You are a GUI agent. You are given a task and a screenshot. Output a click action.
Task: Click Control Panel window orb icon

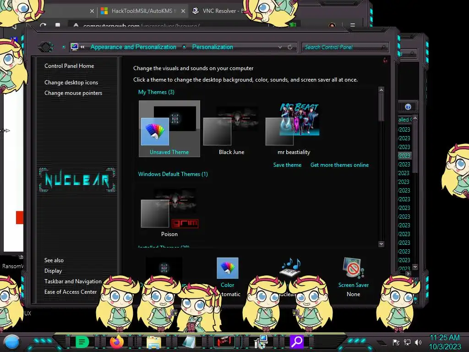coord(45,47)
